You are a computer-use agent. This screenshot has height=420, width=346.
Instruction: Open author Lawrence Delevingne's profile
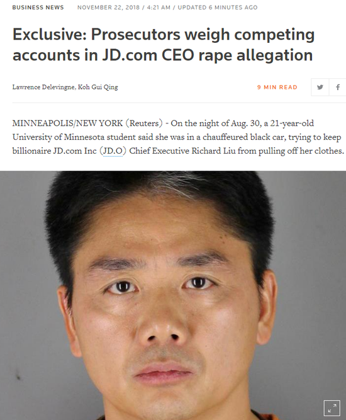pos(44,87)
